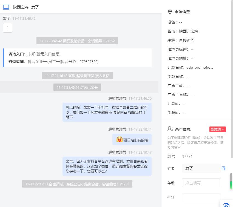Click the 咨询入口: 未知(暂无入口信息) line
This screenshot has height=207, width=233.
tap(35, 54)
